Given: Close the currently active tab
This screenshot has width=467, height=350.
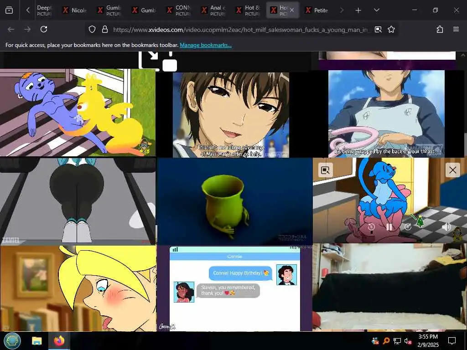Looking at the screenshot, I should coord(292,10).
